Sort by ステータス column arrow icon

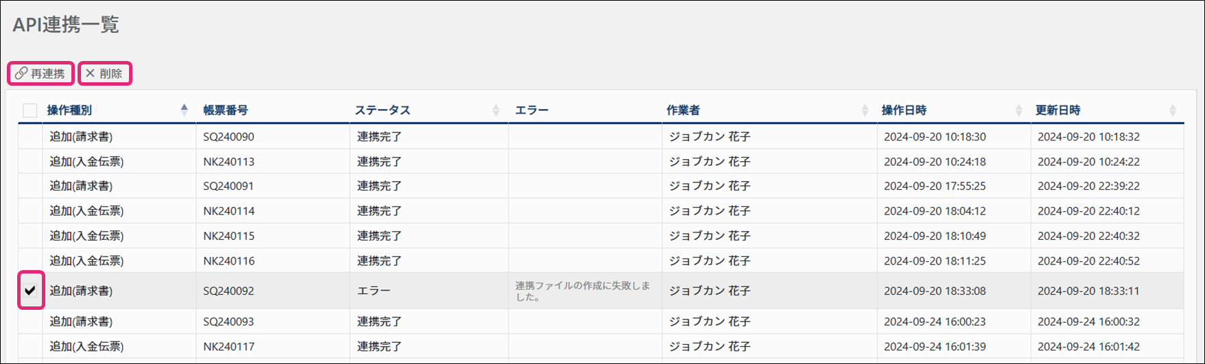pyautogui.click(x=496, y=110)
